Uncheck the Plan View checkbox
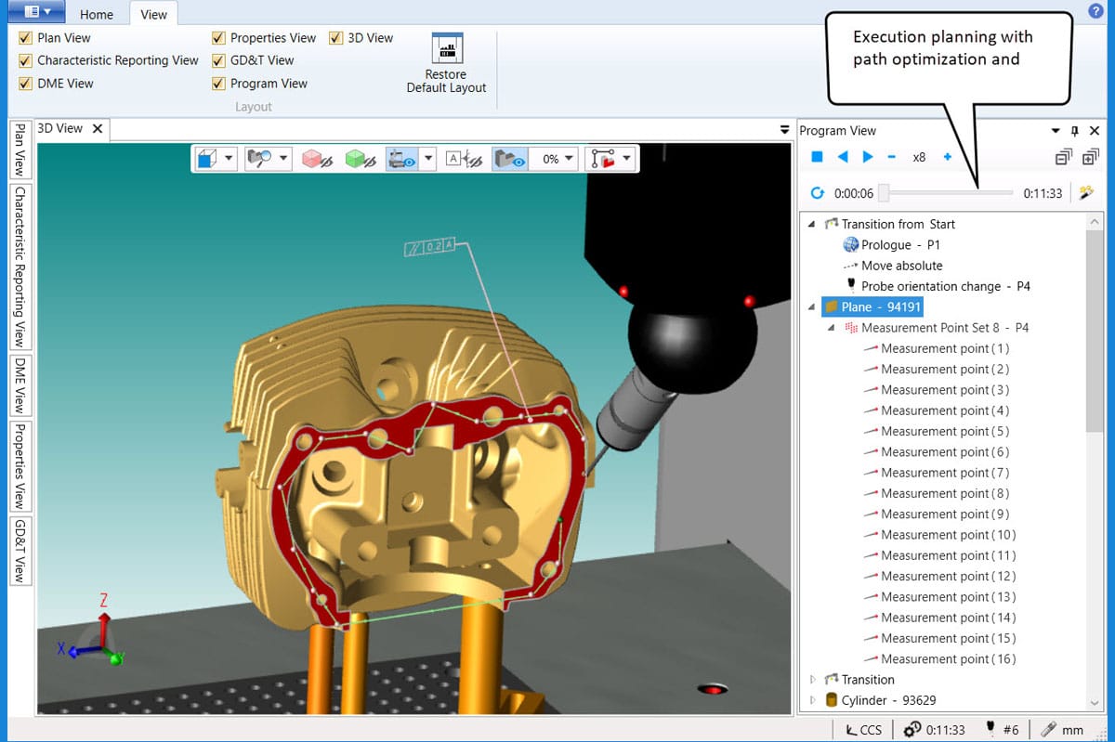This screenshot has height=742, width=1115. point(26,38)
